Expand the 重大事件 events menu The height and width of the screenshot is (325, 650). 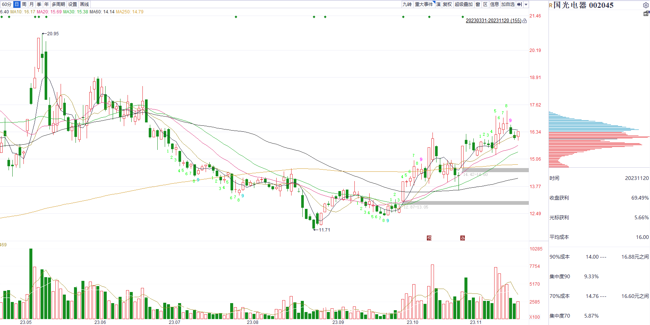click(424, 4)
